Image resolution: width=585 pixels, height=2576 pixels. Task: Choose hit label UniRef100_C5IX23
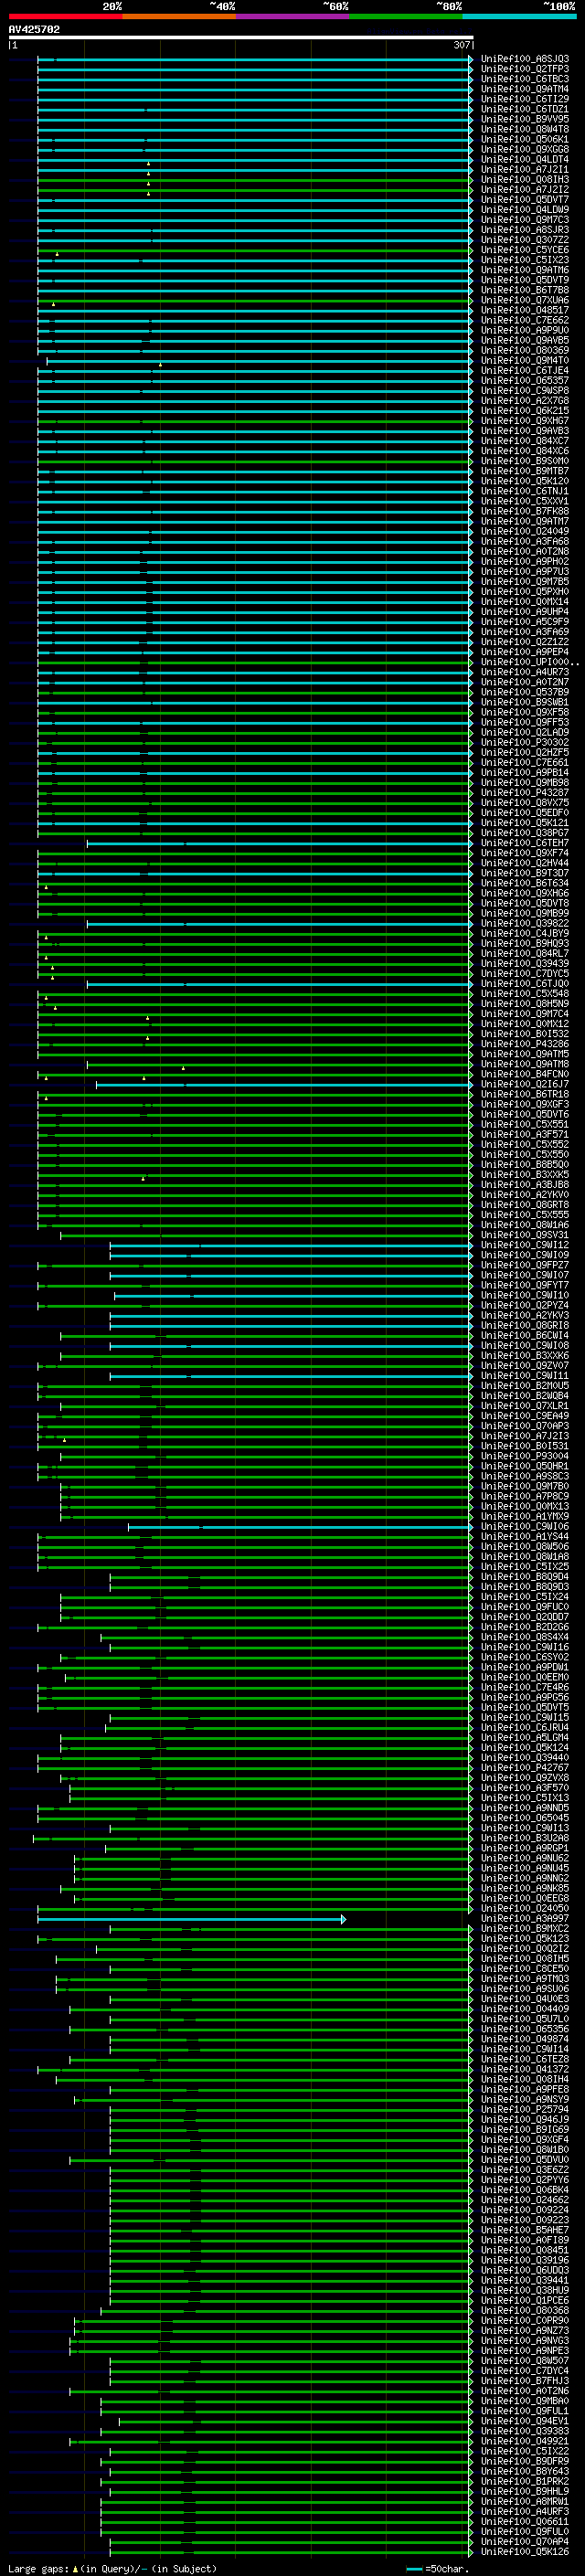525,260
